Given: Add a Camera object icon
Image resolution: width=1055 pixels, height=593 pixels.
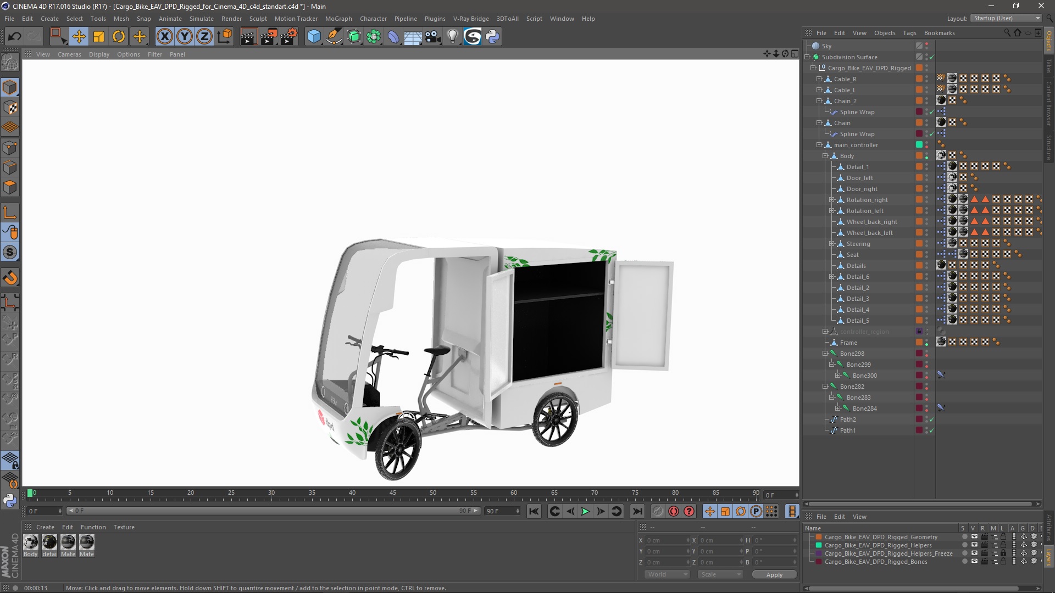Looking at the screenshot, I should 433,37.
